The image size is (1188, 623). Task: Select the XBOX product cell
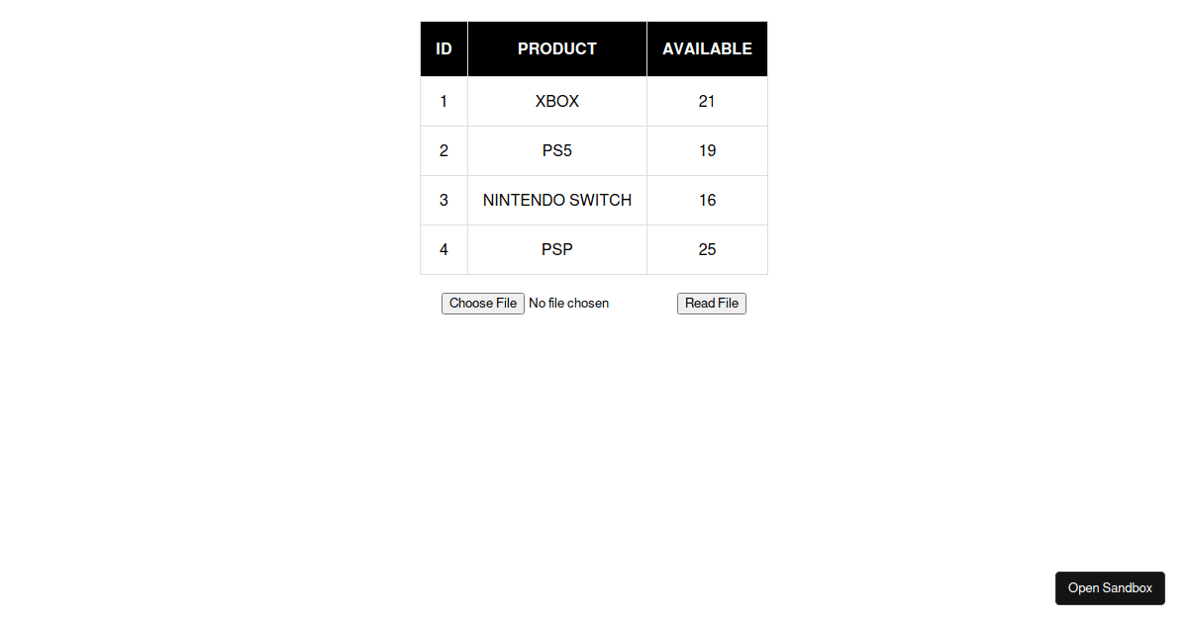557,101
